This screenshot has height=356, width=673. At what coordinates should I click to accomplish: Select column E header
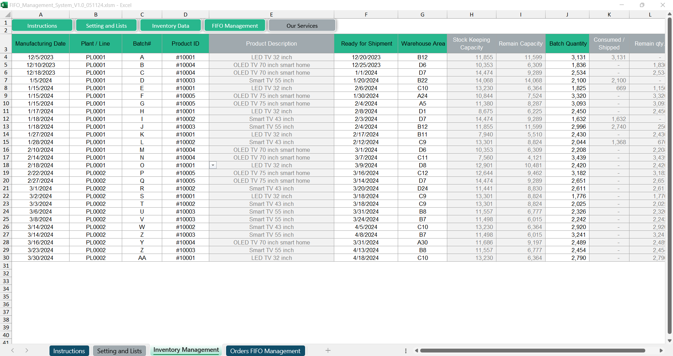271,15
